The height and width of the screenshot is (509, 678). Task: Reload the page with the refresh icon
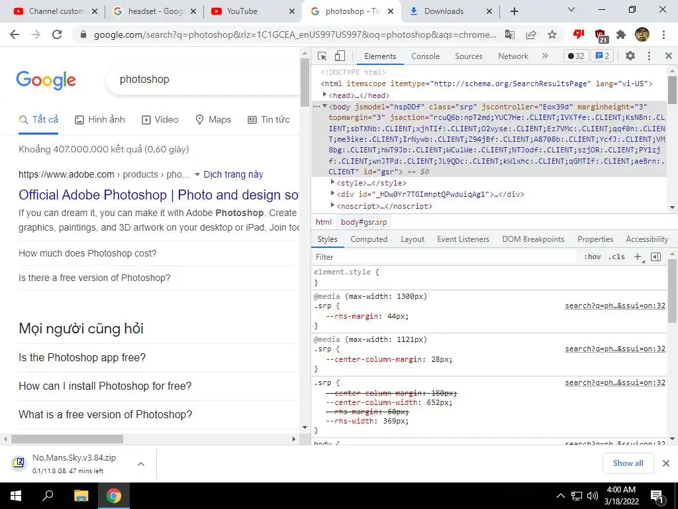(x=57, y=34)
